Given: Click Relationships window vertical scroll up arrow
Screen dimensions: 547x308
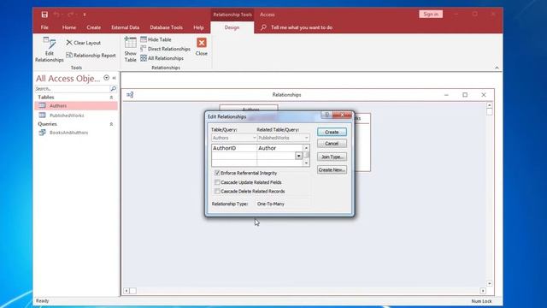Looking at the screenshot, I should tap(490, 104).
